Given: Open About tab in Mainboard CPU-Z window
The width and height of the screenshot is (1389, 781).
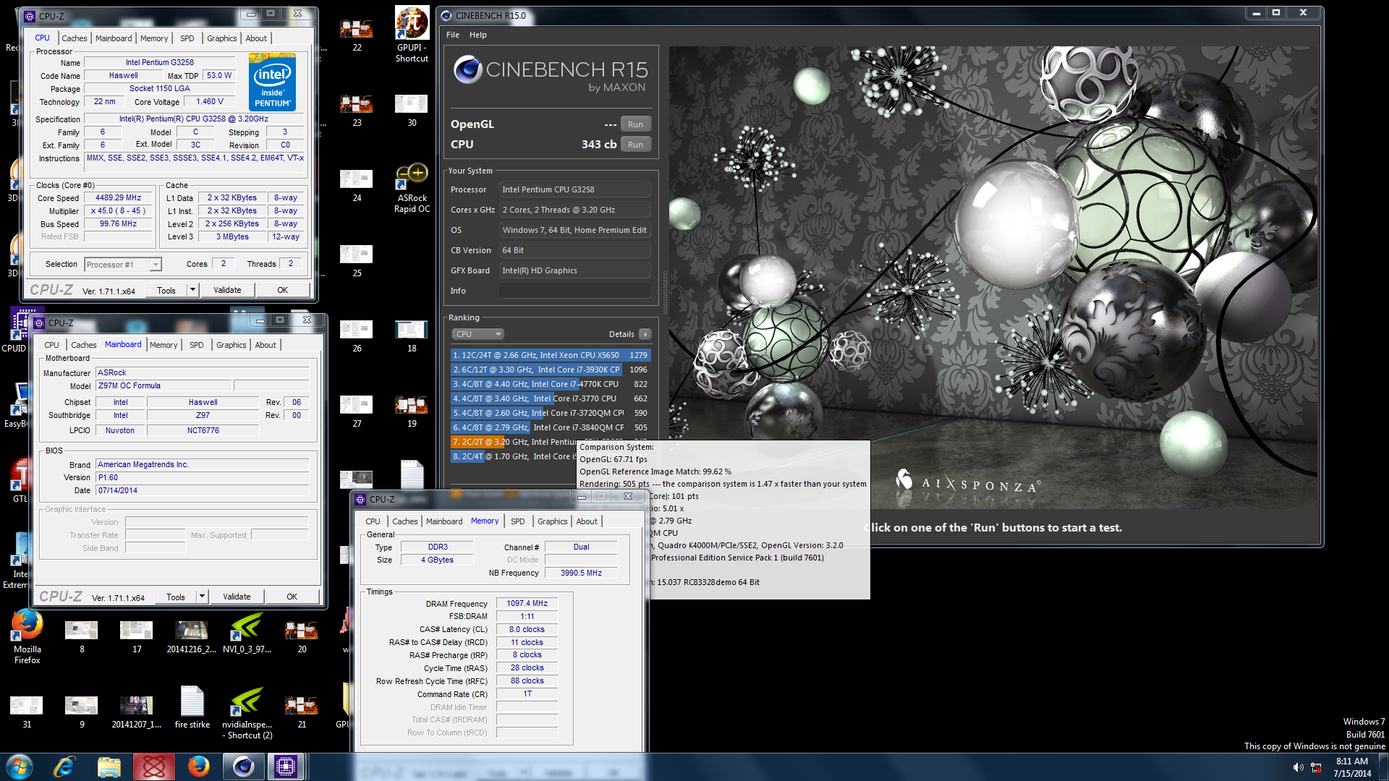Looking at the screenshot, I should pyautogui.click(x=266, y=345).
